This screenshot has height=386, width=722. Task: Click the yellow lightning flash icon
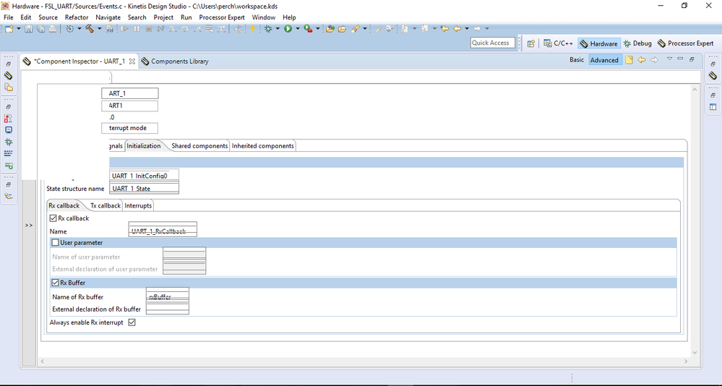[252, 29]
